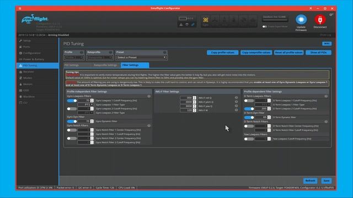Enable Gyro Notch Filter 2 toggle
The height and width of the screenshot is (198, 353).
(x=72, y=138)
